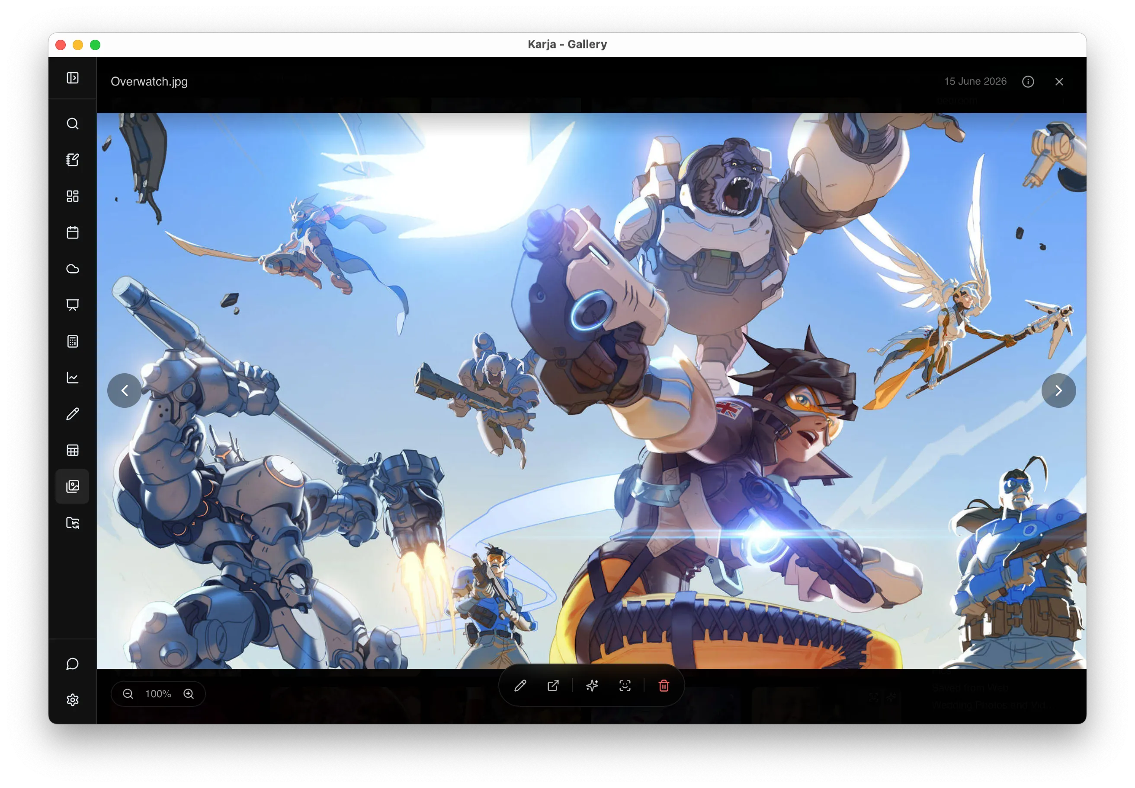Open the Cloud icon in sidebar
Viewport: 1135px width, 788px height.
73,269
